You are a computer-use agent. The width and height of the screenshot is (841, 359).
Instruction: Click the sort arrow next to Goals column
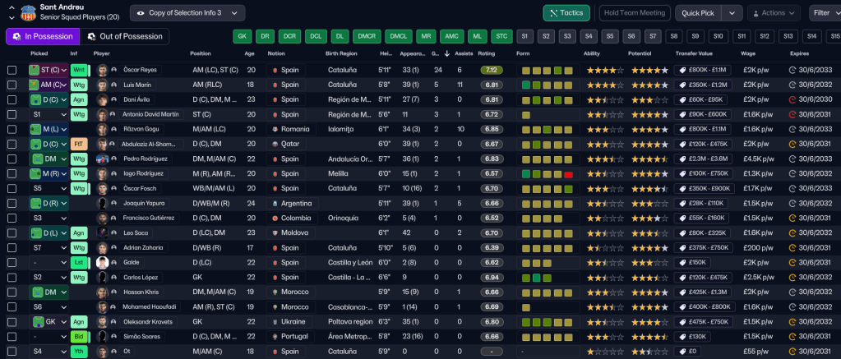coord(446,53)
